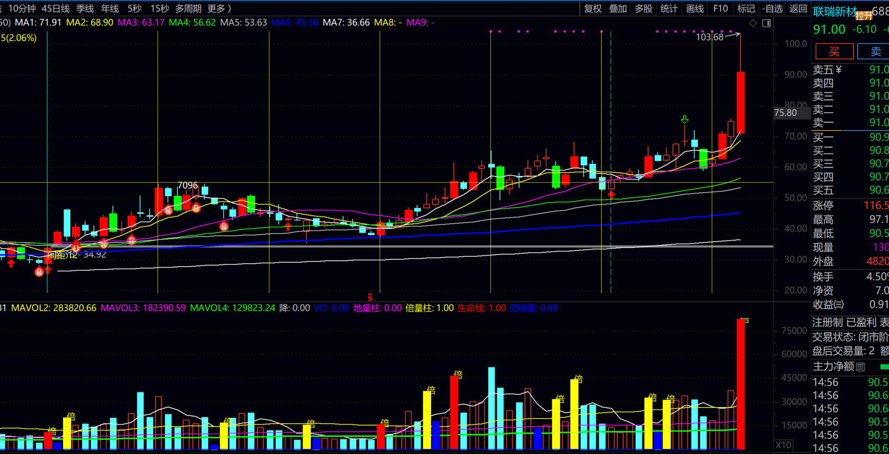
Task: Click the ¥ symbol next to 卖五
Action: (839, 69)
